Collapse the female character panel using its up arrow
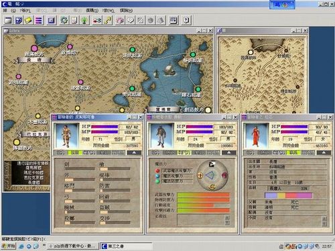335x251 pixels. click(x=324, y=153)
